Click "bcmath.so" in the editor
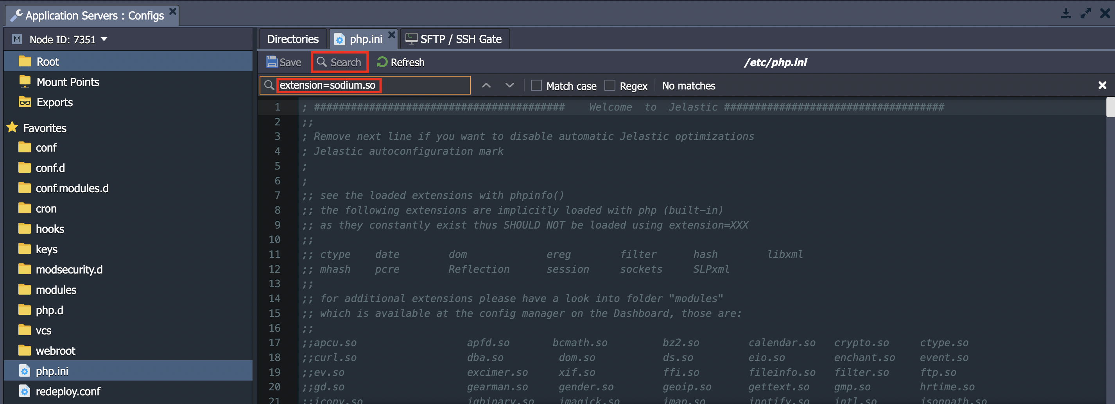 580,343
